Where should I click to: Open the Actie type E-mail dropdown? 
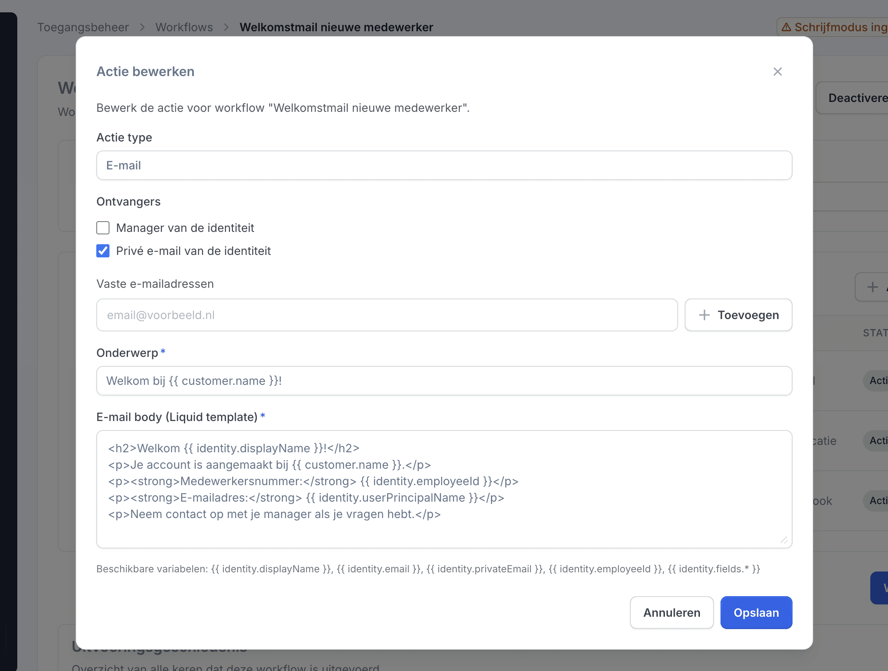tap(444, 165)
